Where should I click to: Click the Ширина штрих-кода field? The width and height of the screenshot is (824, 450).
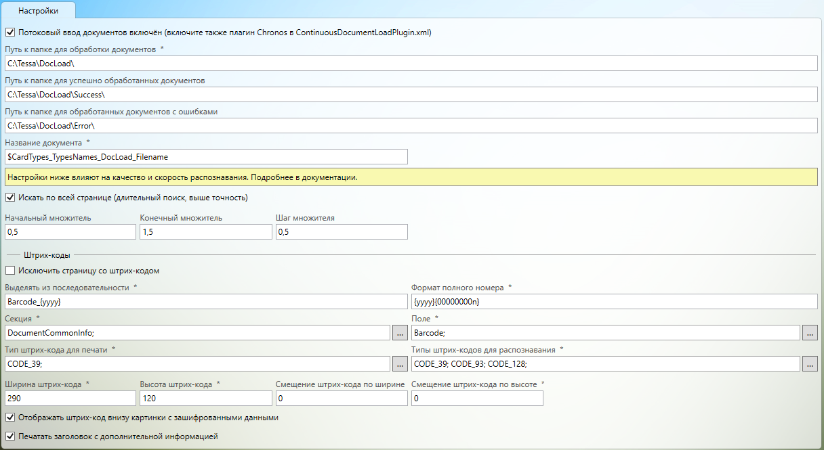pos(70,399)
